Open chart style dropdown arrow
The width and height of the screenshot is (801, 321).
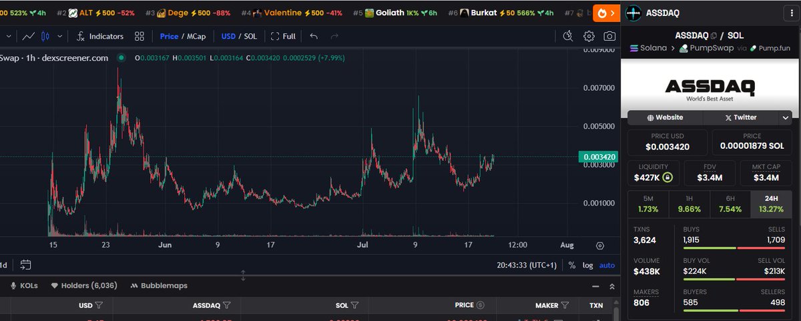pos(60,36)
